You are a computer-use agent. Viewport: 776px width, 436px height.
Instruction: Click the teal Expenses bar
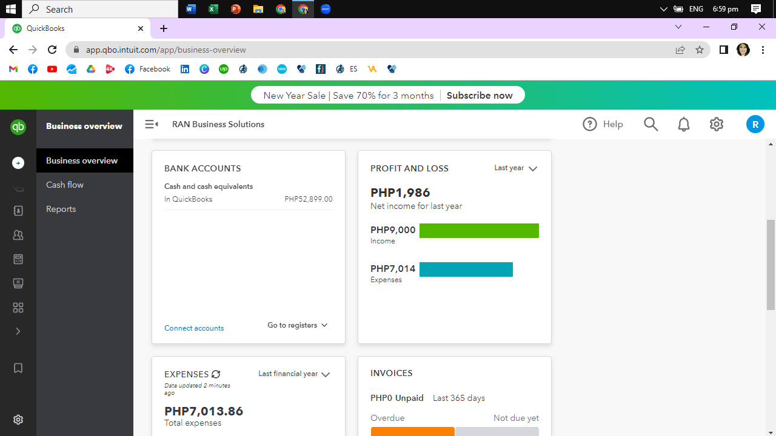coord(466,269)
